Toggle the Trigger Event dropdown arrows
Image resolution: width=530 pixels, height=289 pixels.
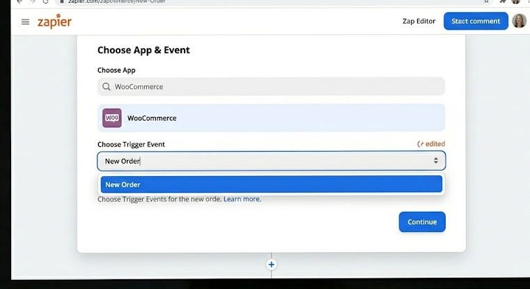coord(436,161)
